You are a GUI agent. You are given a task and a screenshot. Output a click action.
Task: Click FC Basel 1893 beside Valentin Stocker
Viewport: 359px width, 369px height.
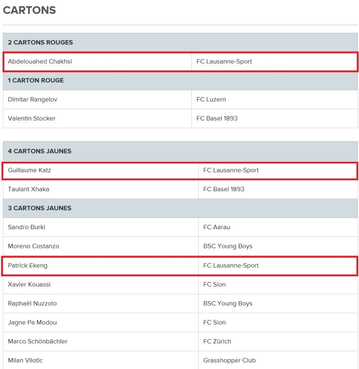[217, 118]
